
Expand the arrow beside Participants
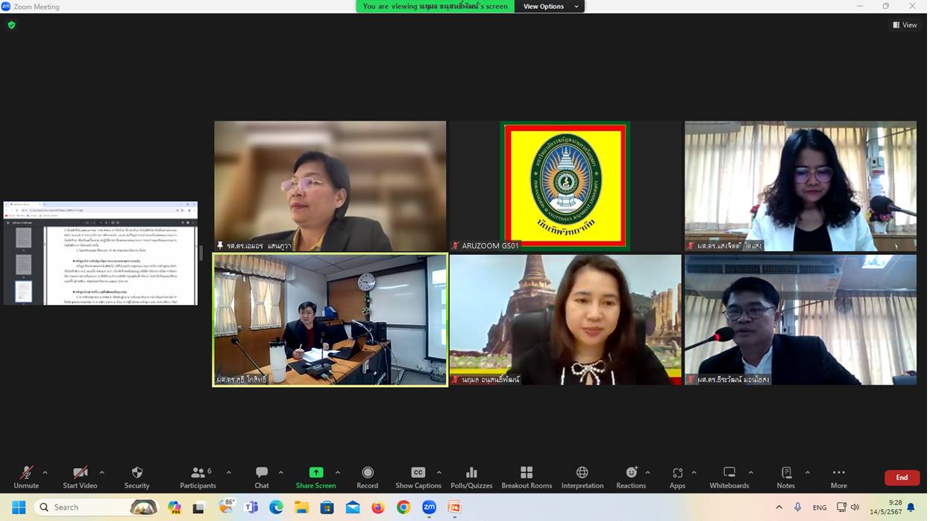click(228, 473)
